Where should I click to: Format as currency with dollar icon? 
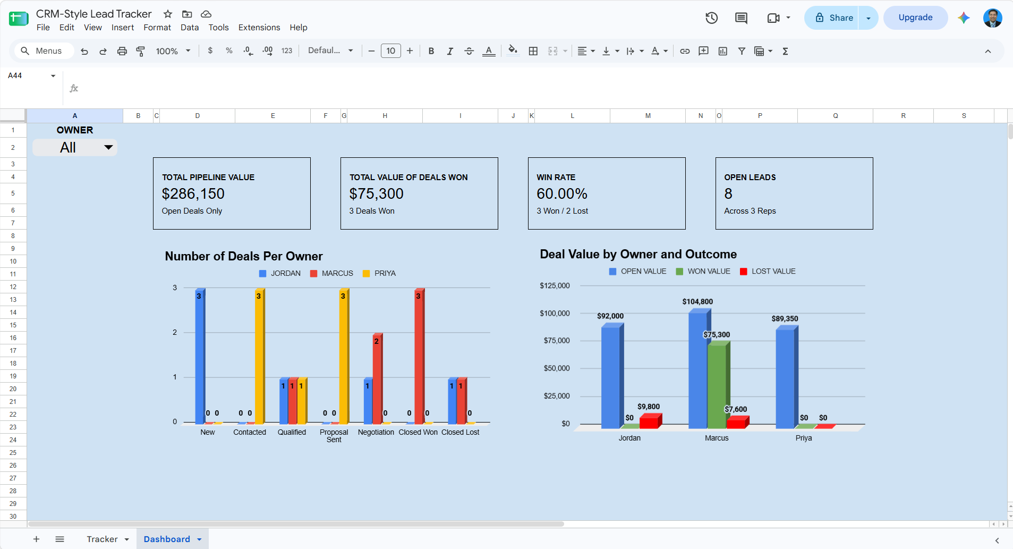coord(210,50)
